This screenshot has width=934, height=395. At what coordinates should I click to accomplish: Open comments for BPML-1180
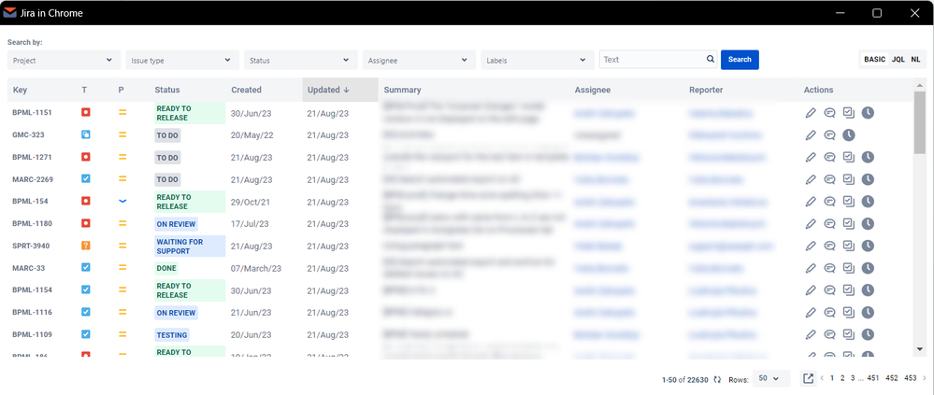pyautogui.click(x=829, y=224)
